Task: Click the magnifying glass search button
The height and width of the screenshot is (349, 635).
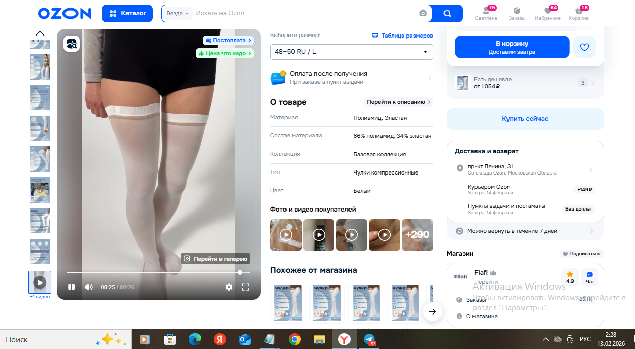Action: [447, 13]
